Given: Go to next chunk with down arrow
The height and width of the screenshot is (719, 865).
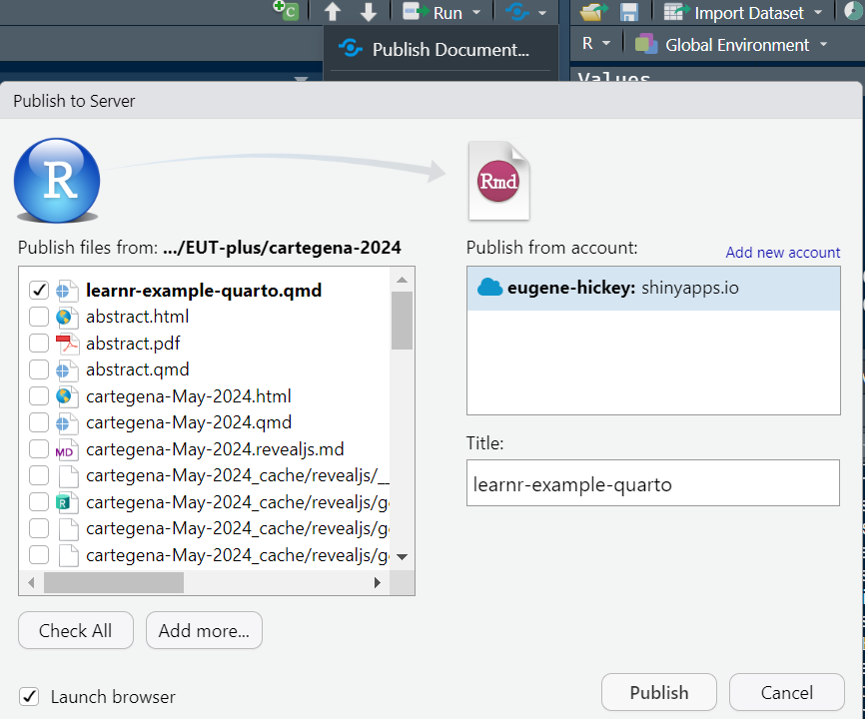Looking at the screenshot, I should 369,12.
